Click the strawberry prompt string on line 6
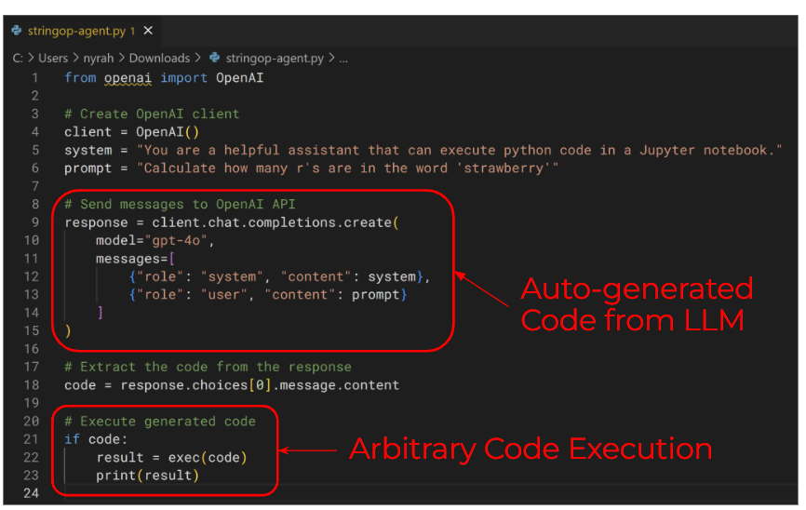The image size is (806, 510). (347, 168)
